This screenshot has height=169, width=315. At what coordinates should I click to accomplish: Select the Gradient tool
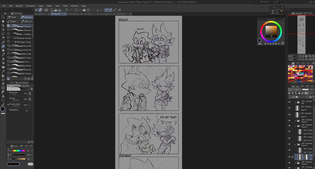coord(3,75)
